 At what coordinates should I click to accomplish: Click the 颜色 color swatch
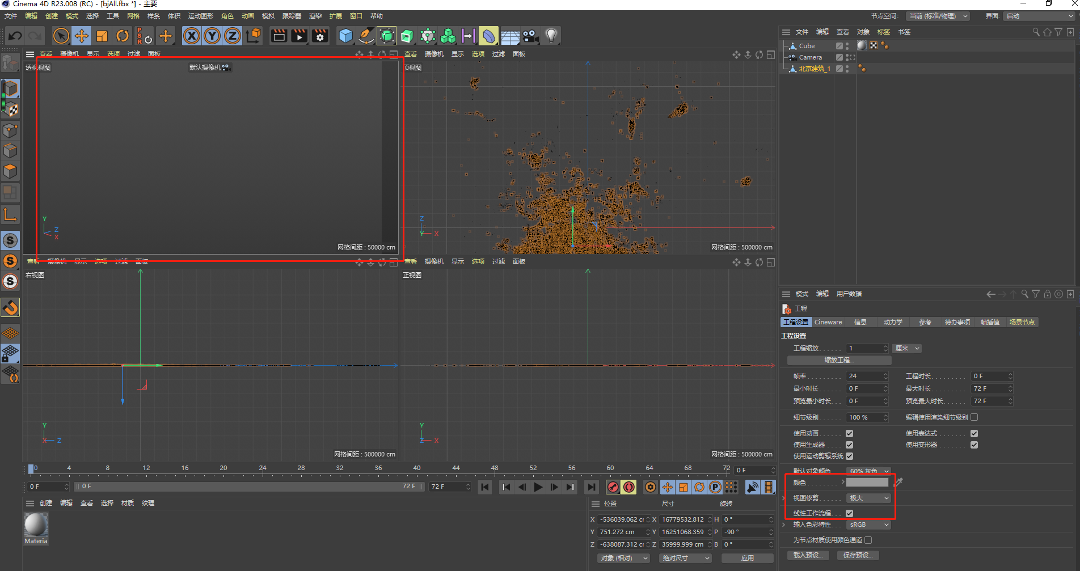(x=866, y=482)
